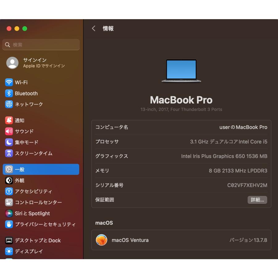Screen dimensions: 278x278
Task: Click the search magnifier icon
Action: pyautogui.click(x=7, y=45)
